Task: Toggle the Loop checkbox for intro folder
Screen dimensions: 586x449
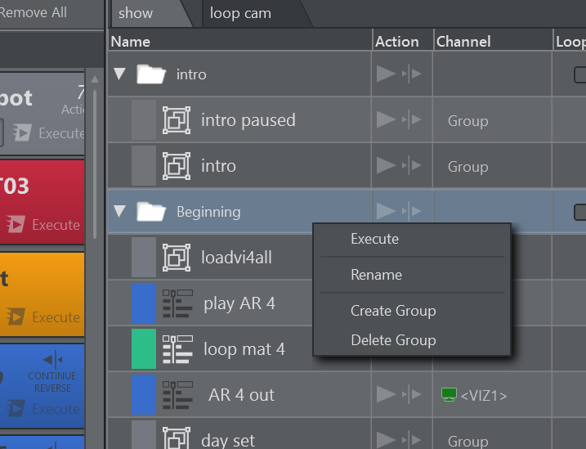Action: (579, 74)
